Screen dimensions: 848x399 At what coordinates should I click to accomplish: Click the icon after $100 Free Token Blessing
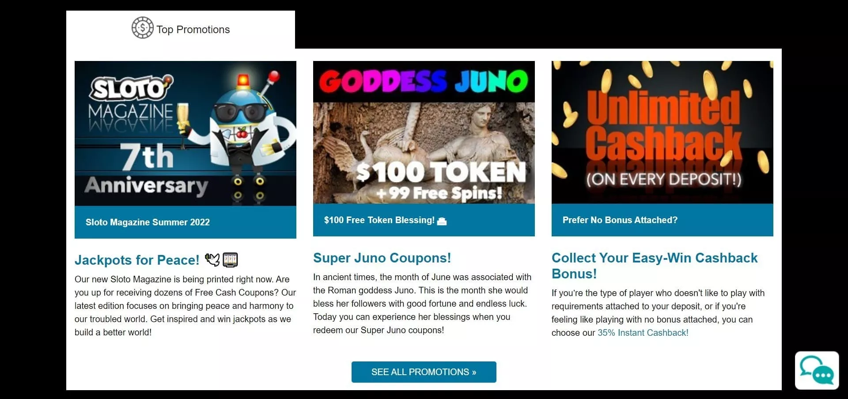pos(442,221)
